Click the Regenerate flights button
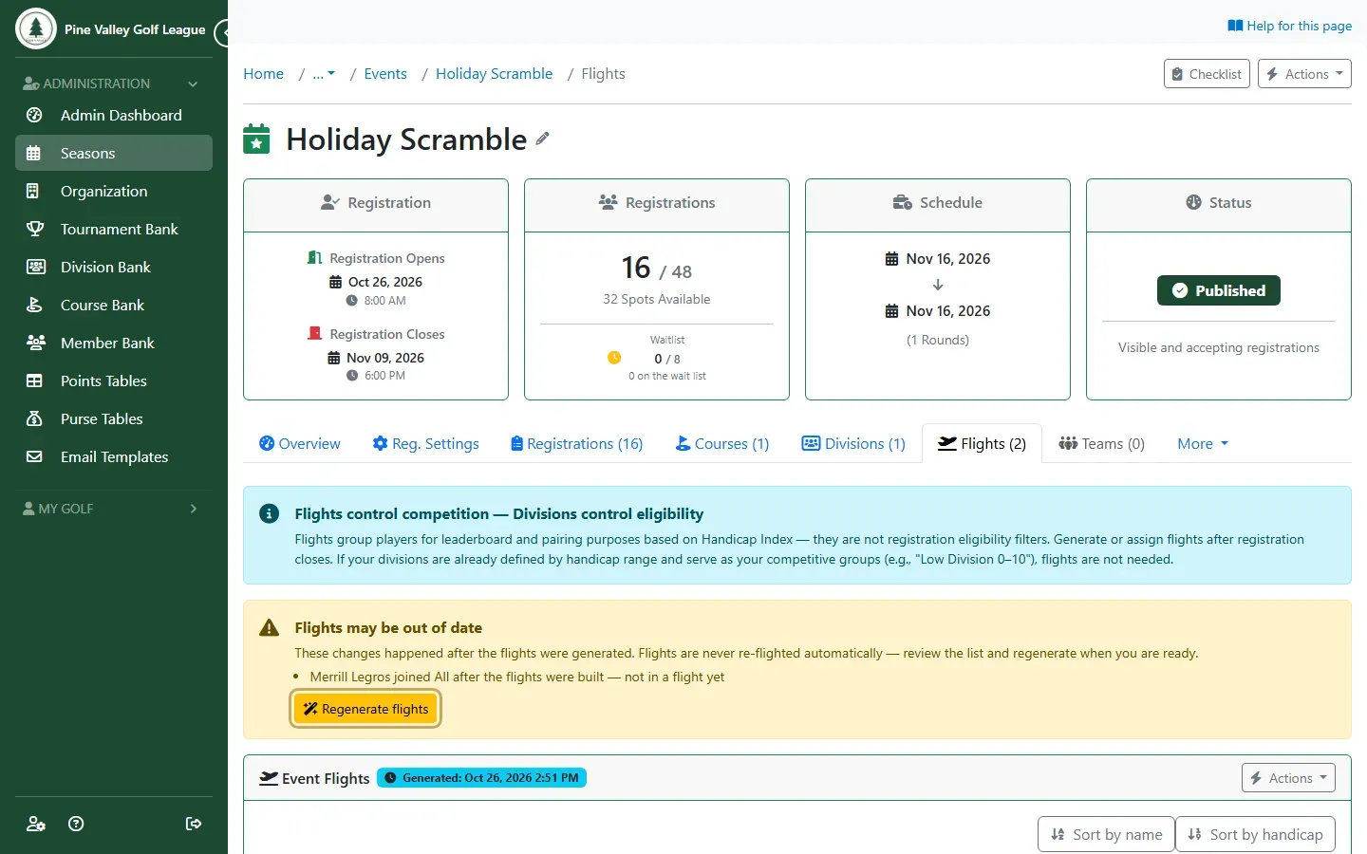Viewport: 1367px width, 854px height. (365, 709)
